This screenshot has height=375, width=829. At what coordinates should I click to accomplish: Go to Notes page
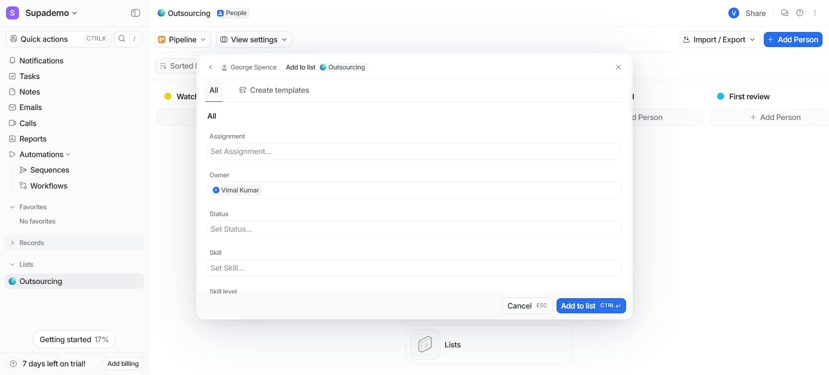coord(29,91)
